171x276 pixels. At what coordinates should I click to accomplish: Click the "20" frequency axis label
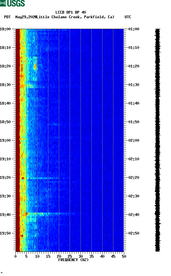click(59, 257)
